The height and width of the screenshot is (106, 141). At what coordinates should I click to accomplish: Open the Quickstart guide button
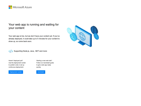(x=41, y=72)
